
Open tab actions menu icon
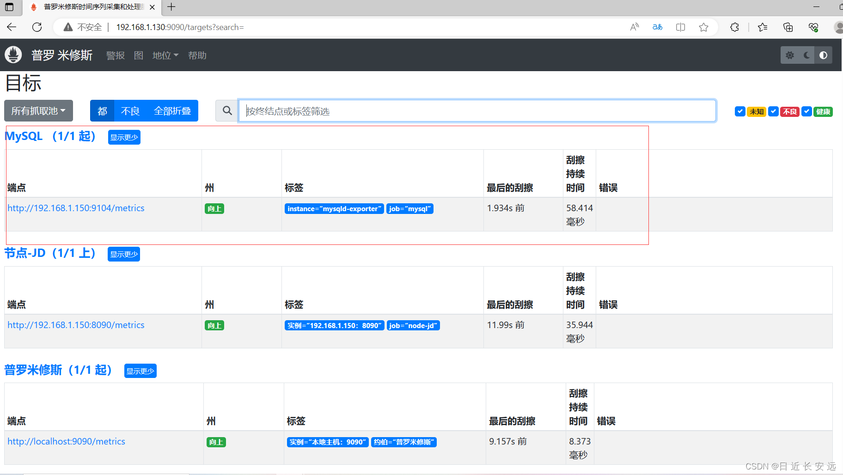pos(9,7)
